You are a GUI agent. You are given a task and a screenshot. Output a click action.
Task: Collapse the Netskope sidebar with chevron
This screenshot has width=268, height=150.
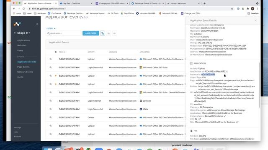[37, 24]
